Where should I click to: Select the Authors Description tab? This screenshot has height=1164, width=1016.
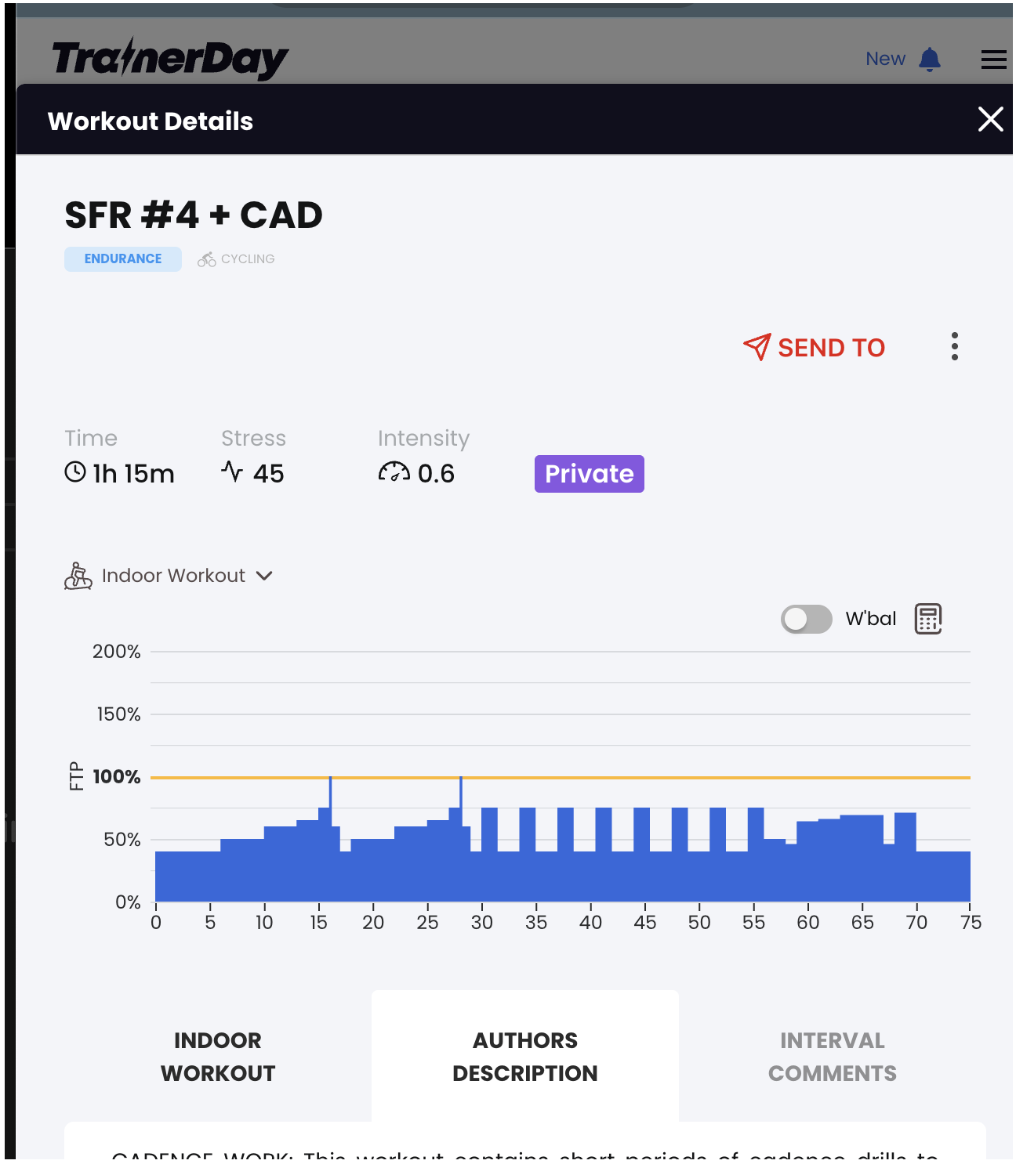coord(524,1056)
